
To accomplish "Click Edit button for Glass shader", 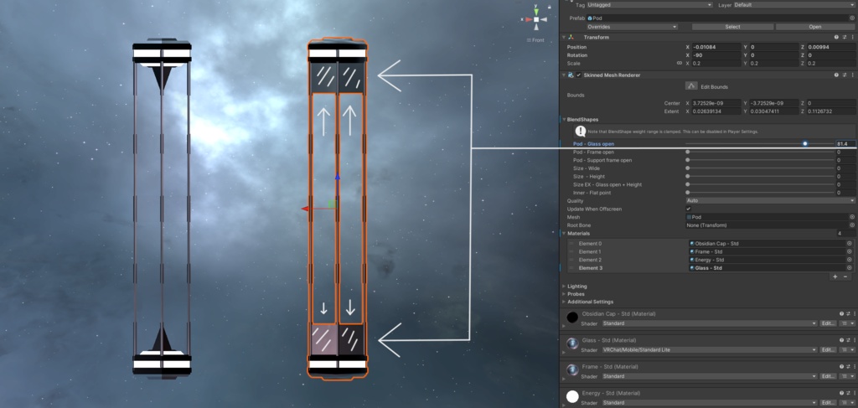I will 827,349.
